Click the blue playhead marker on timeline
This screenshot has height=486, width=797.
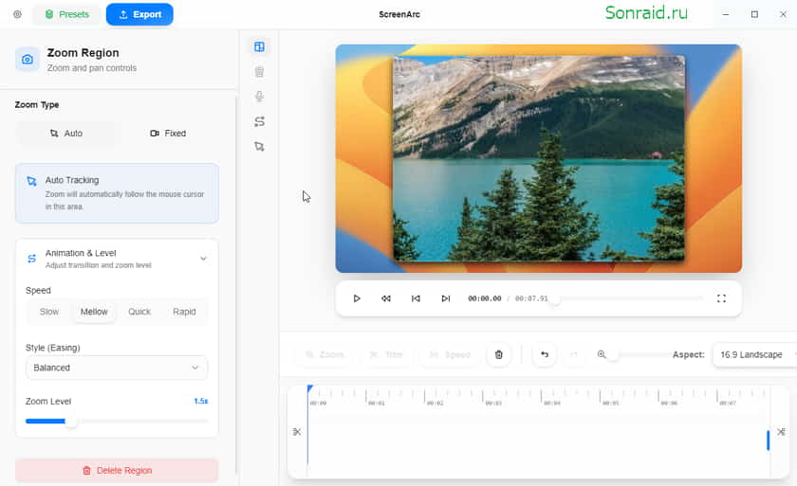(x=309, y=388)
